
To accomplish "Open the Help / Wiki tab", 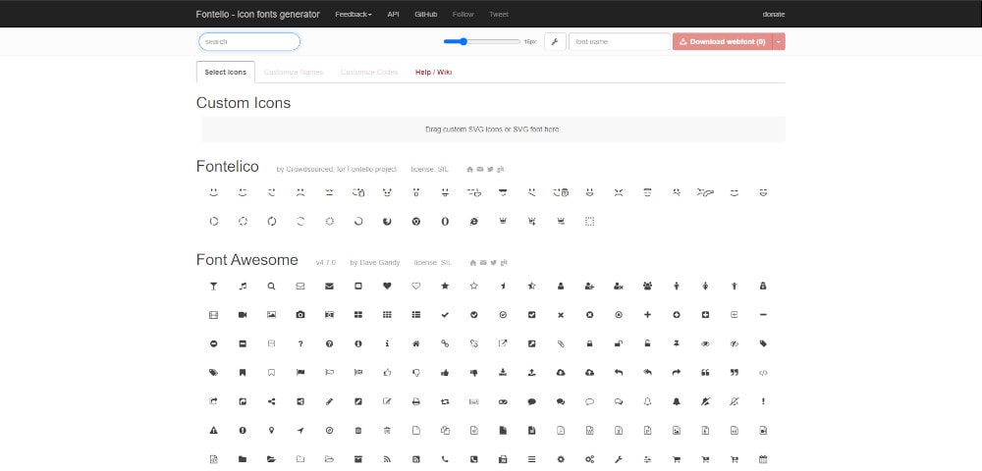I will [x=433, y=72].
